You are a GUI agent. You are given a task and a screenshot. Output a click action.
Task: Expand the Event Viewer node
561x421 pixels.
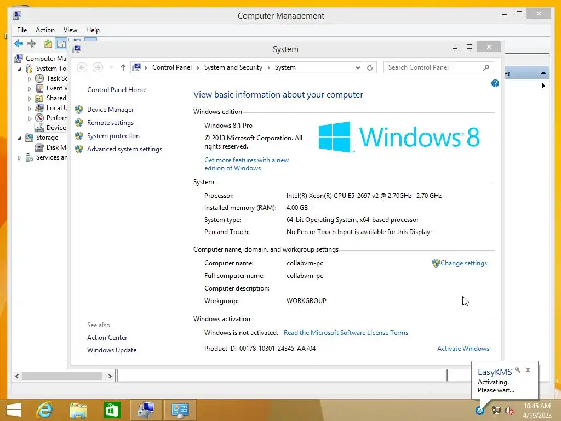[30, 89]
